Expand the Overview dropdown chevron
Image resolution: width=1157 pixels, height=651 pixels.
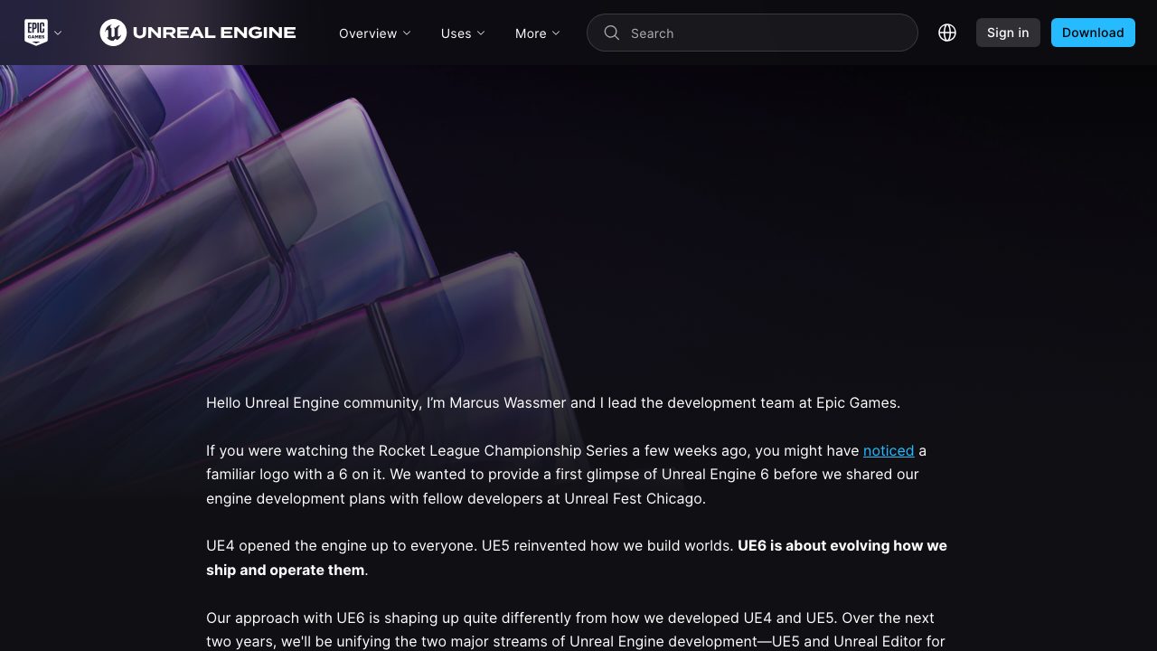tap(407, 33)
